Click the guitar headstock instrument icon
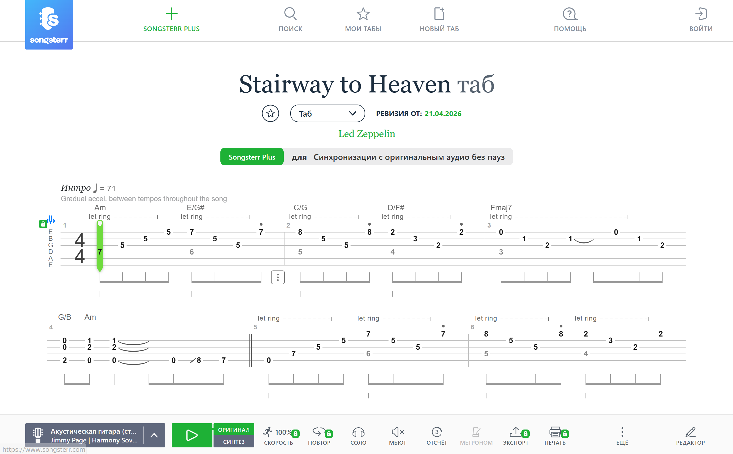 pyautogui.click(x=38, y=435)
